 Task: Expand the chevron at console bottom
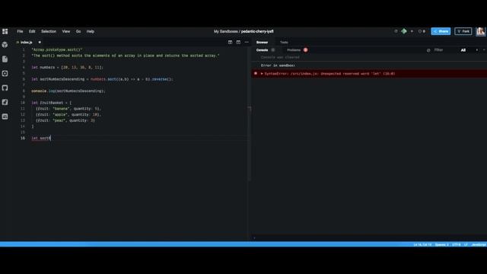tap(254, 238)
